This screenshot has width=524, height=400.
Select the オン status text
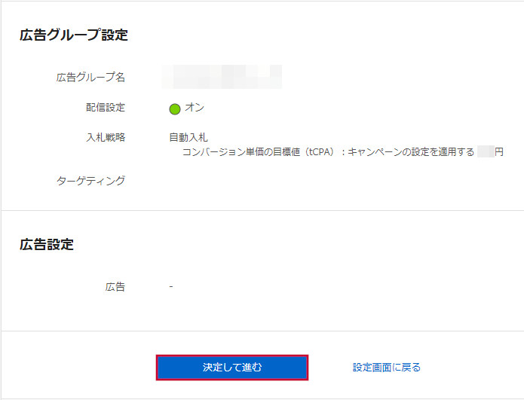(195, 108)
